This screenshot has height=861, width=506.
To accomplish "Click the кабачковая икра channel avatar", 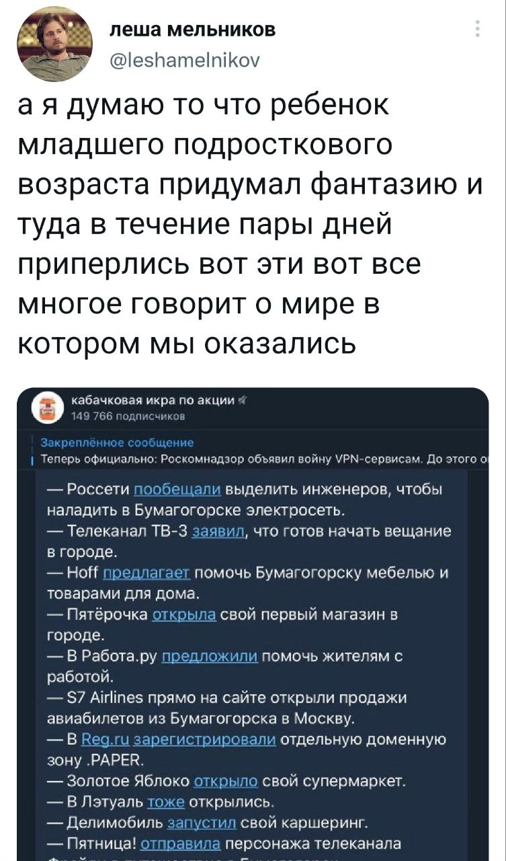I will click(48, 410).
